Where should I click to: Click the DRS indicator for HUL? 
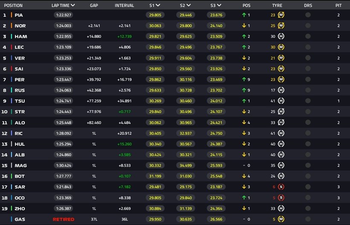tap(308, 144)
